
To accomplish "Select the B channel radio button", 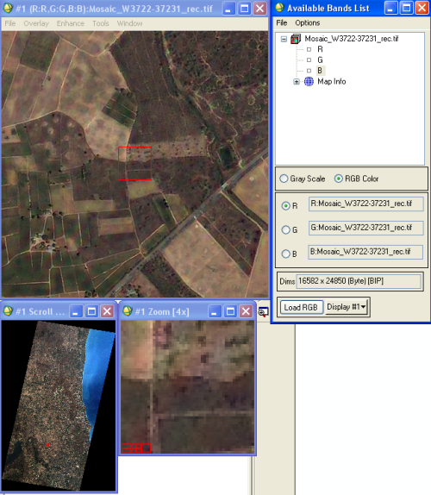I will click(286, 254).
